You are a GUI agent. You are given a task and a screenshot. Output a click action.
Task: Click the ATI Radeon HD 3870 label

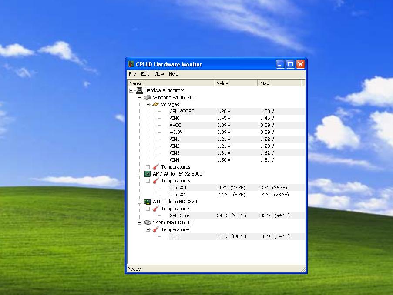(175, 202)
